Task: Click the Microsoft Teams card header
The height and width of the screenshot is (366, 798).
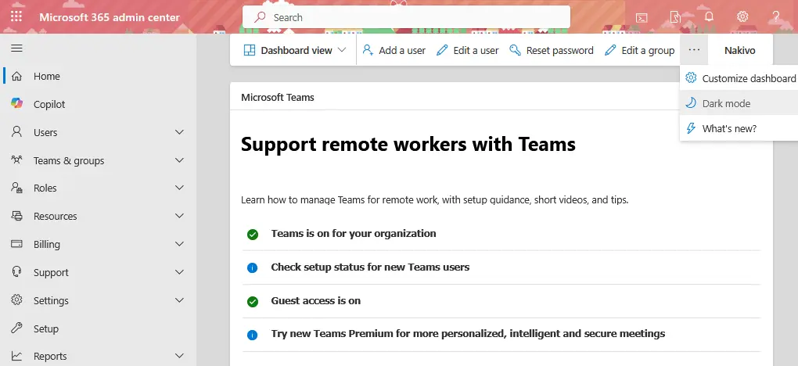Action: (x=278, y=97)
